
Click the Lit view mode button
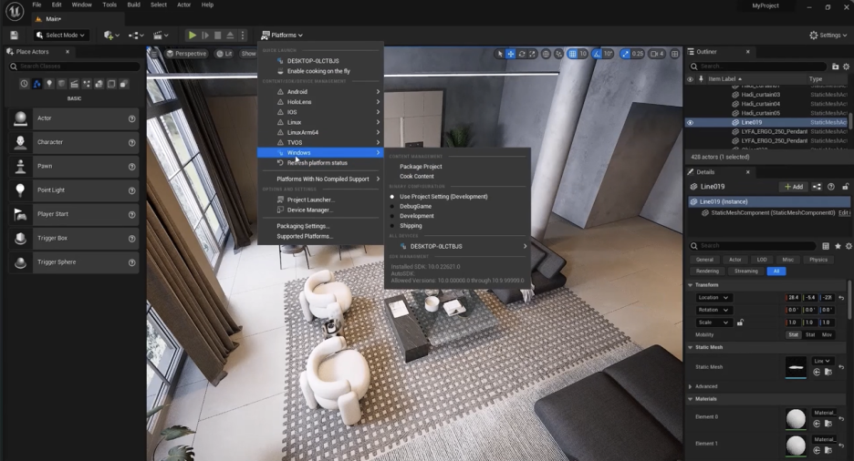pos(224,54)
